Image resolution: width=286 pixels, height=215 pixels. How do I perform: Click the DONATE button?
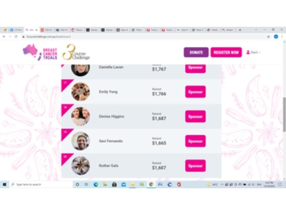click(x=196, y=52)
